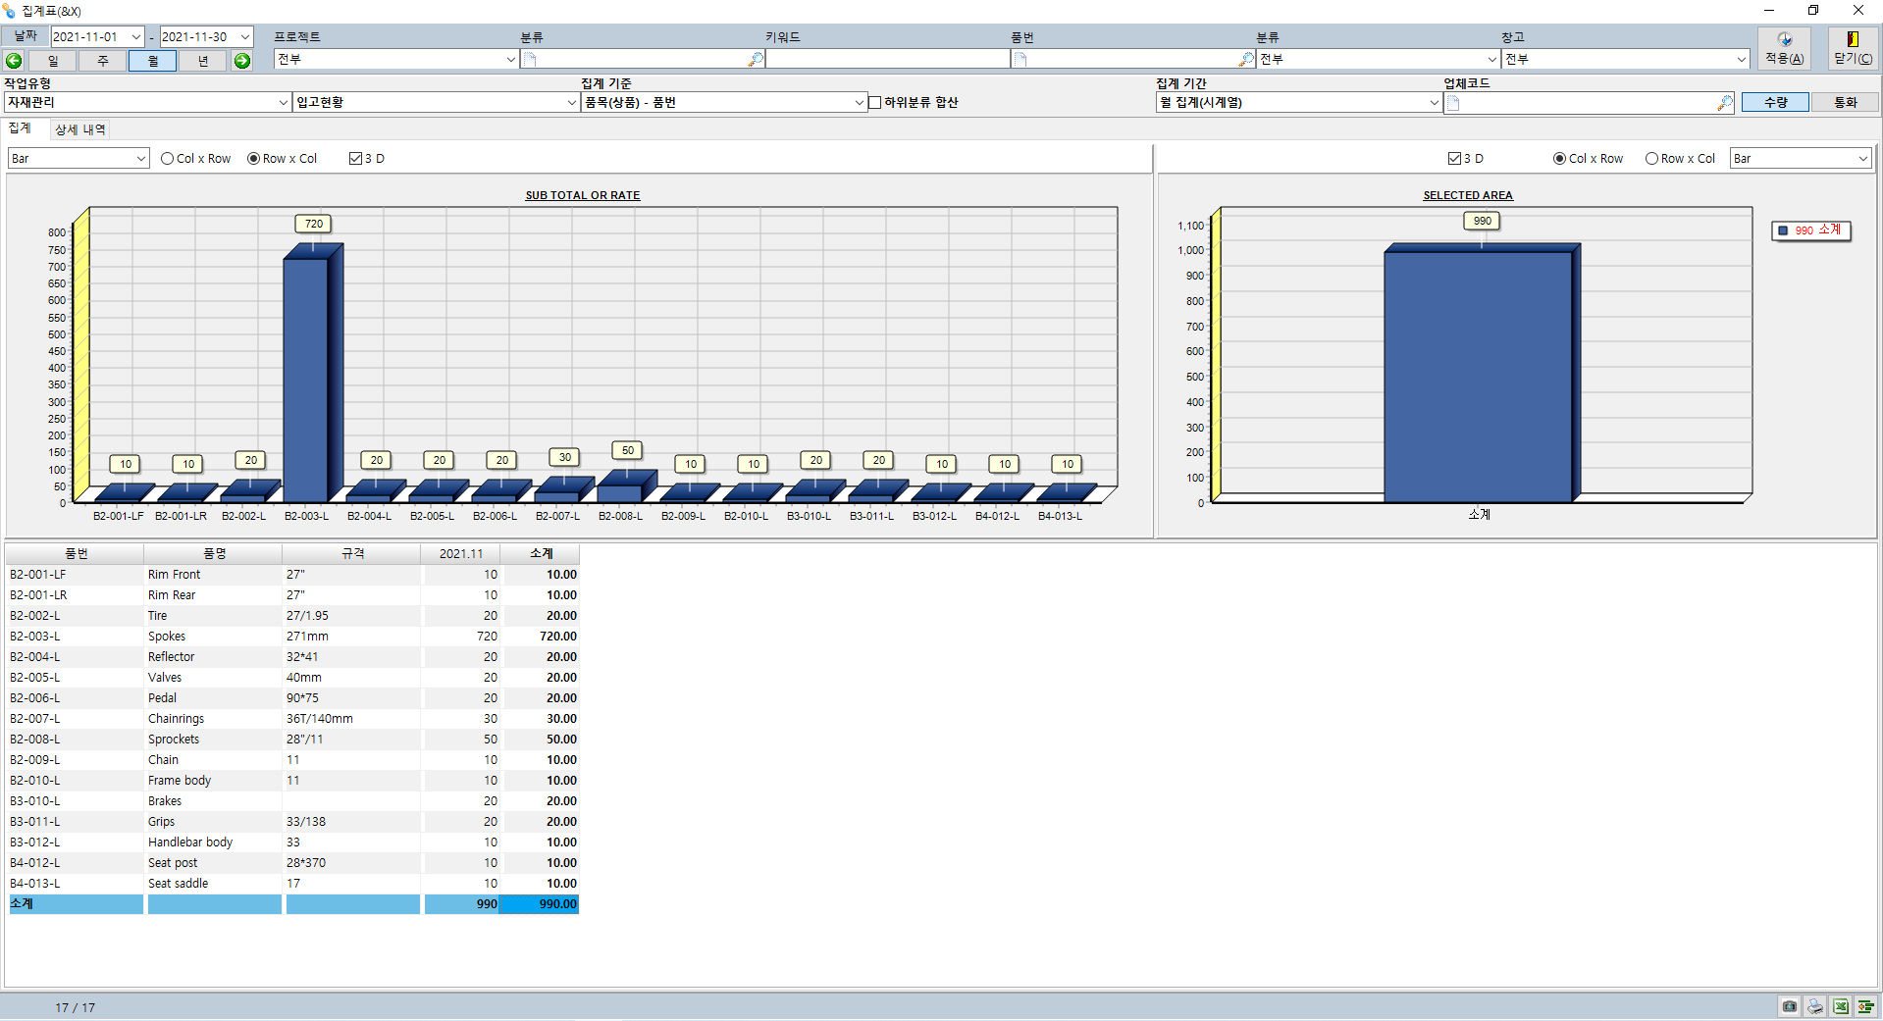The width and height of the screenshot is (1883, 1021).
Task: Select the Spokes row in table
Action: pyautogui.click(x=292, y=637)
